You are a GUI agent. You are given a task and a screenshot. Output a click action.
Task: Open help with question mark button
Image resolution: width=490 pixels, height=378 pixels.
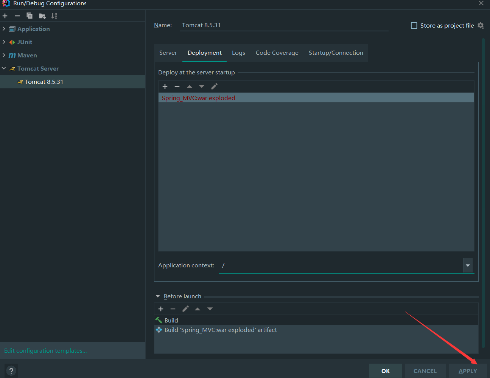11,371
